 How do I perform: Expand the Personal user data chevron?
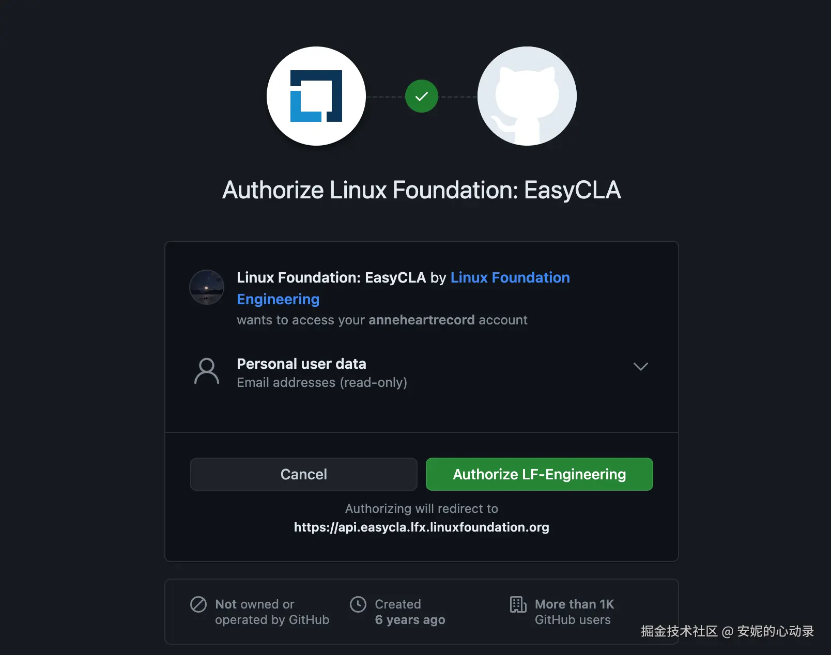click(641, 367)
